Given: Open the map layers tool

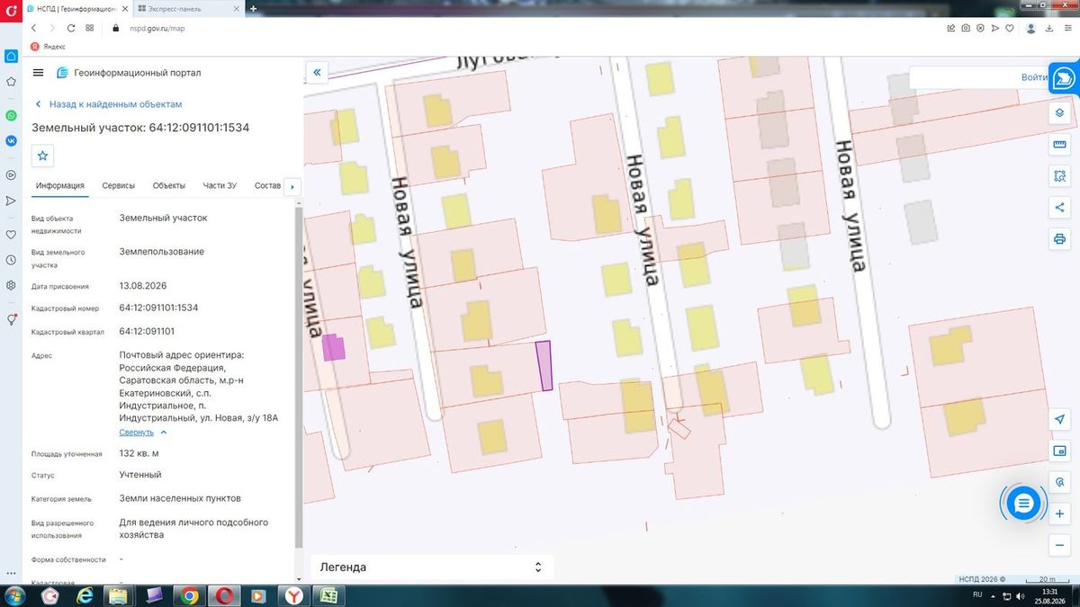Looking at the screenshot, I should (1060, 113).
